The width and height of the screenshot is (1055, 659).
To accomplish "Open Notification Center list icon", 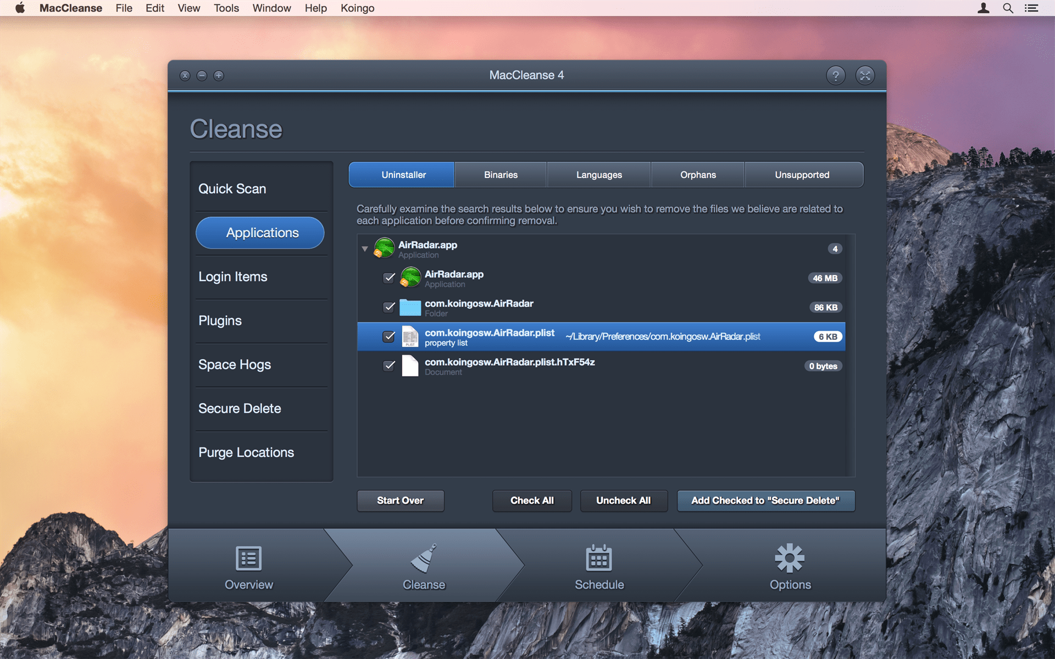I will (x=1031, y=8).
